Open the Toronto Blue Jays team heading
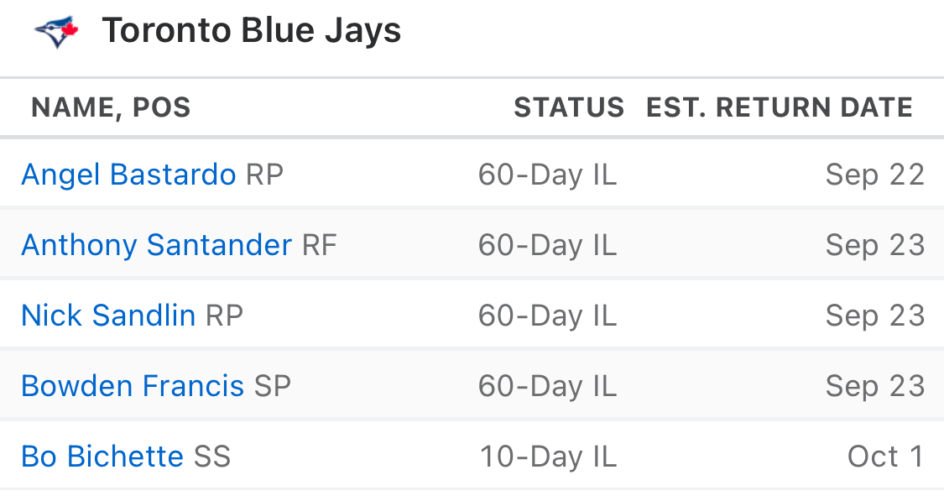 pos(251,31)
